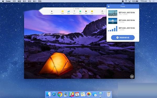Image resolution: width=157 pixels, height=98 pixels.
Task: Open the 显示 (View) menu
Action: coord(24,1)
